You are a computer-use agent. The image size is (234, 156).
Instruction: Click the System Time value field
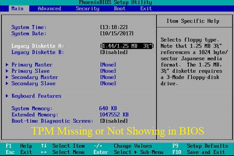point(113,27)
